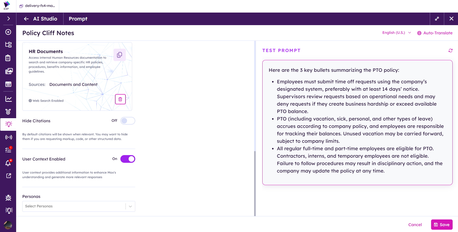458x232 pixels.
Task: Open the analytics chart sidebar icon
Action: (8, 99)
